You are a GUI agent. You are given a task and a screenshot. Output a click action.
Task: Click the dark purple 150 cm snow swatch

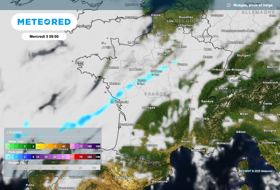[98, 147]
